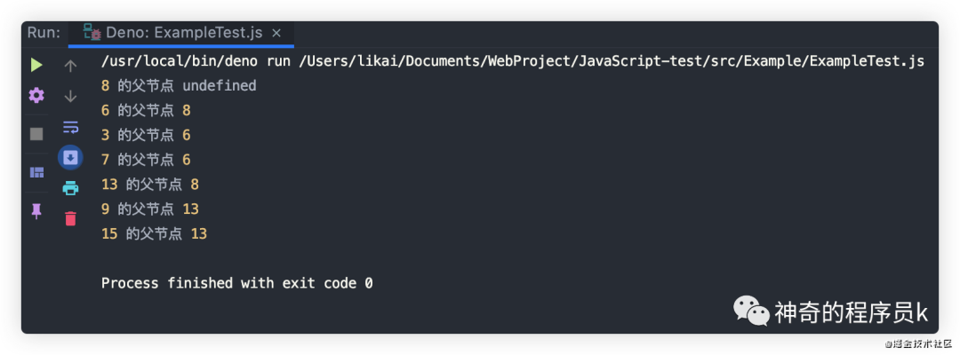Clear all console output with trash icon

[x=70, y=218]
